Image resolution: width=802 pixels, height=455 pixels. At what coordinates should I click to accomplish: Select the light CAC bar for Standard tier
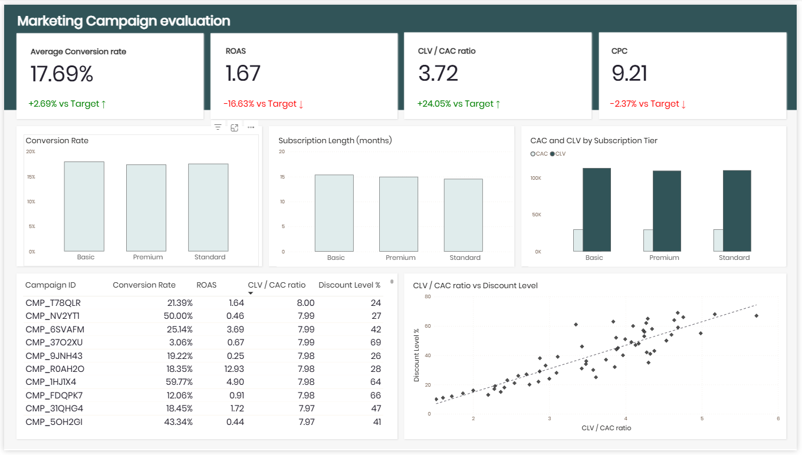pyautogui.click(x=718, y=240)
